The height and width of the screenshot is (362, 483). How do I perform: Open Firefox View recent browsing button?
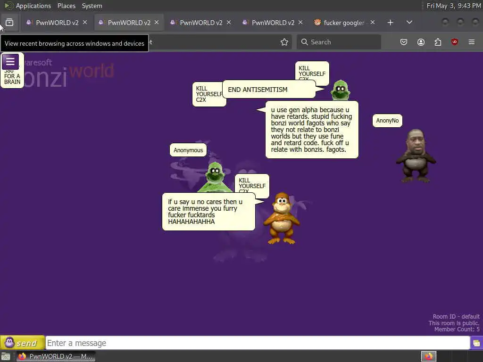[9, 23]
